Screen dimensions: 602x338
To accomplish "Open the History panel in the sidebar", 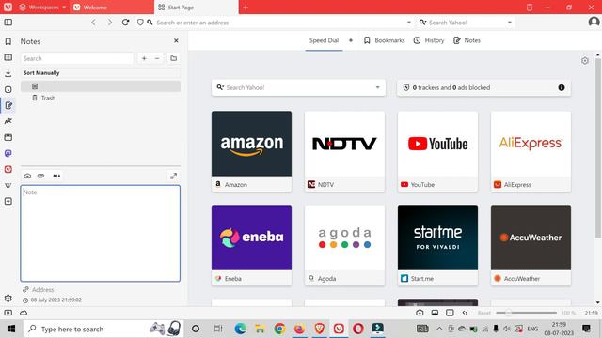I will pos(8,89).
